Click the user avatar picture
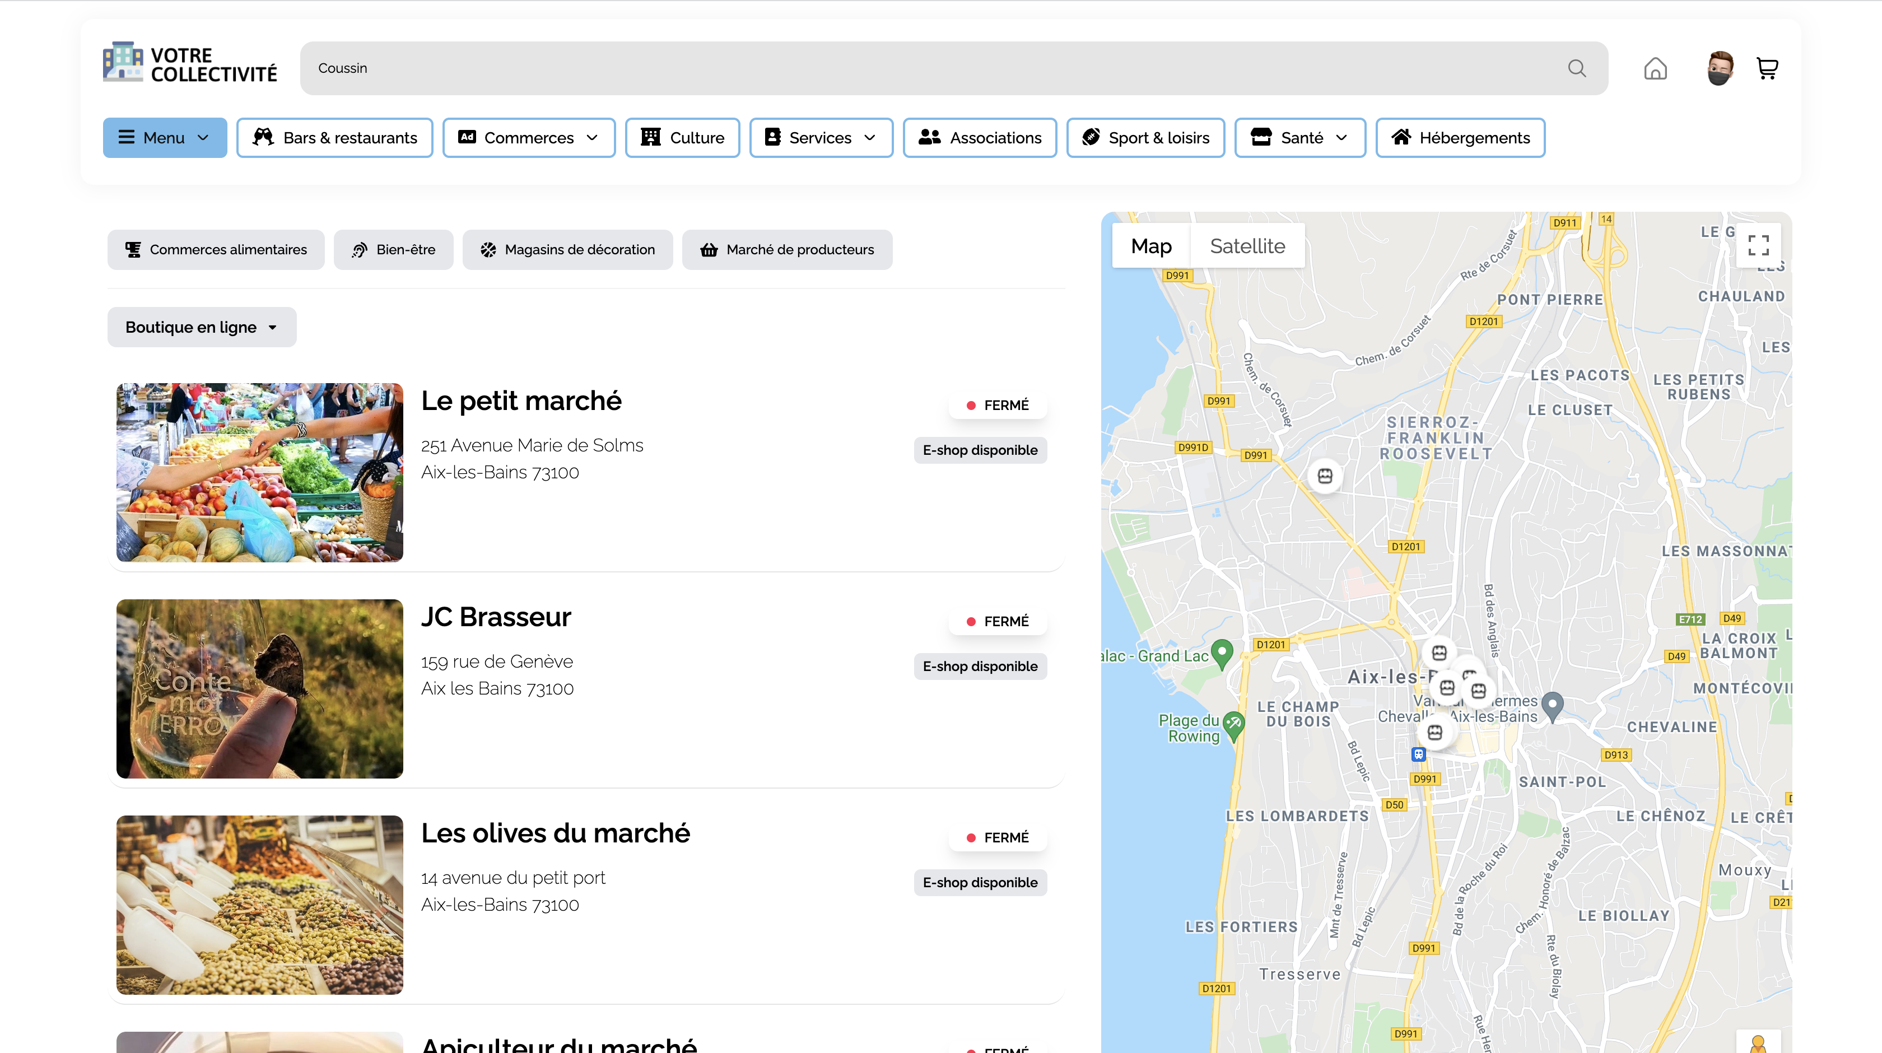This screenshot has width=1882, height=1053. point(1720,68)
